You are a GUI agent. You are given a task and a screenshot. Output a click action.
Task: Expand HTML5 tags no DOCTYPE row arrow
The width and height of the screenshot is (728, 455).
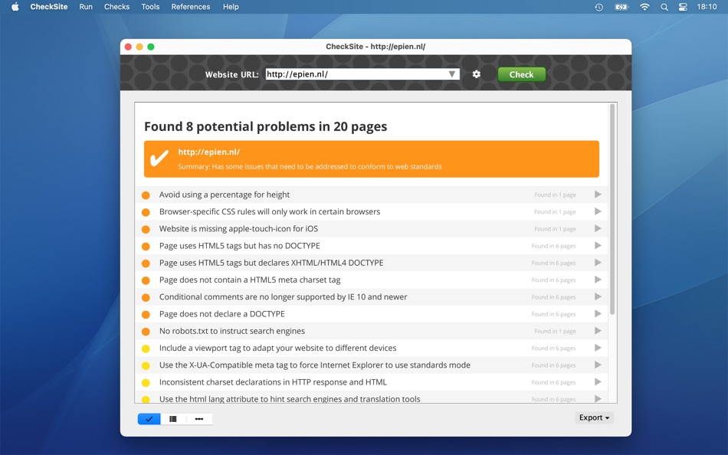tap(598, 246)
